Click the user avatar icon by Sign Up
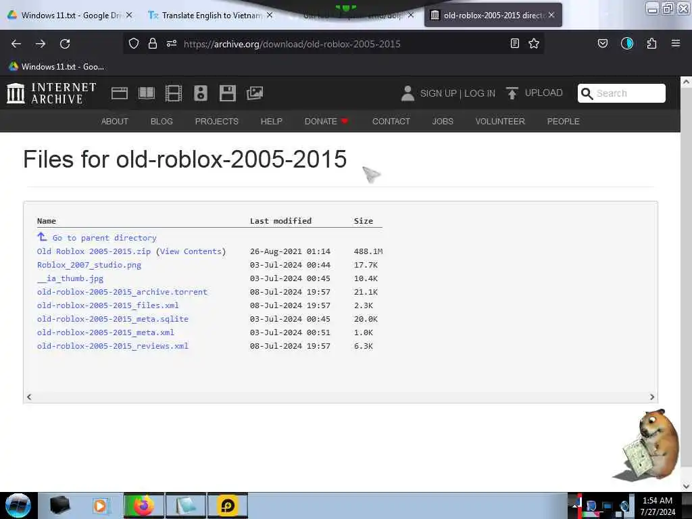 click(407, 93)
